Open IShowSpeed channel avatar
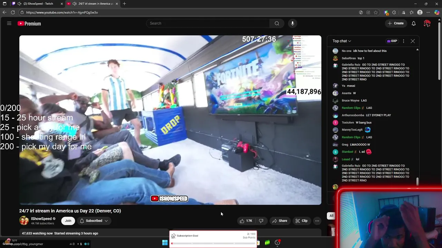This screenshot has height=248, width=442. tap(24, 220)
